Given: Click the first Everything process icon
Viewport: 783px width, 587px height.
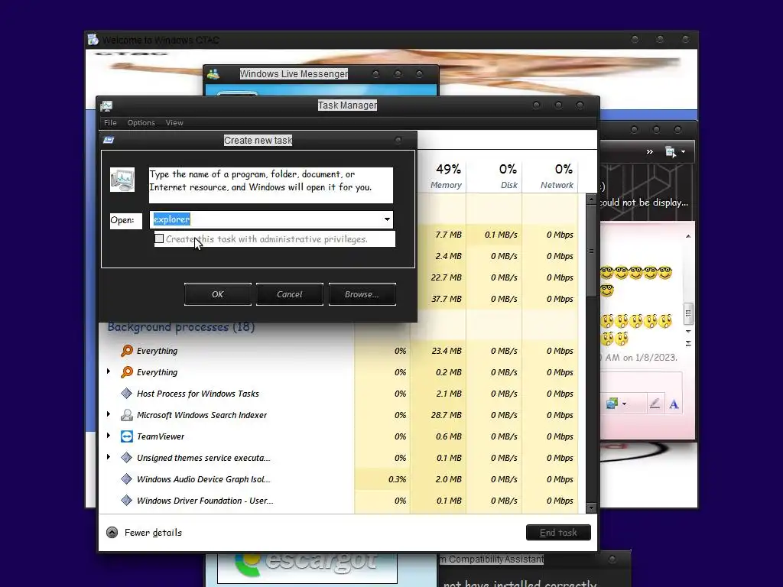Looking at the screenshot, I should point(127,351).
